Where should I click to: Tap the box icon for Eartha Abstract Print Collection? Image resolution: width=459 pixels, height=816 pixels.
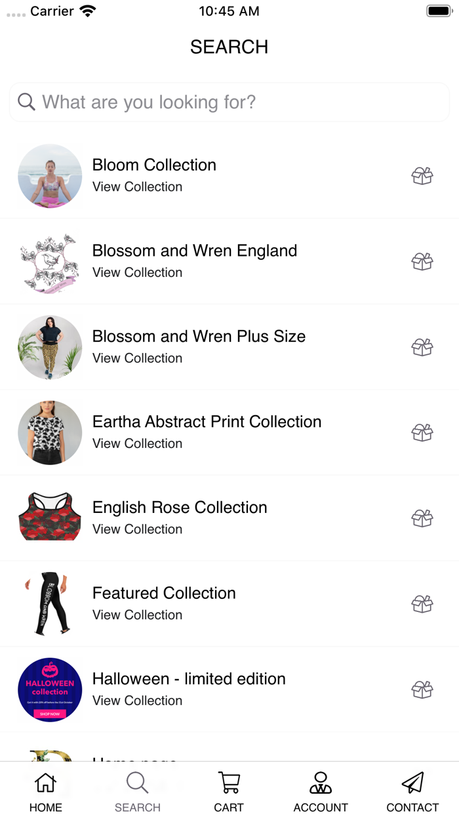422,432
